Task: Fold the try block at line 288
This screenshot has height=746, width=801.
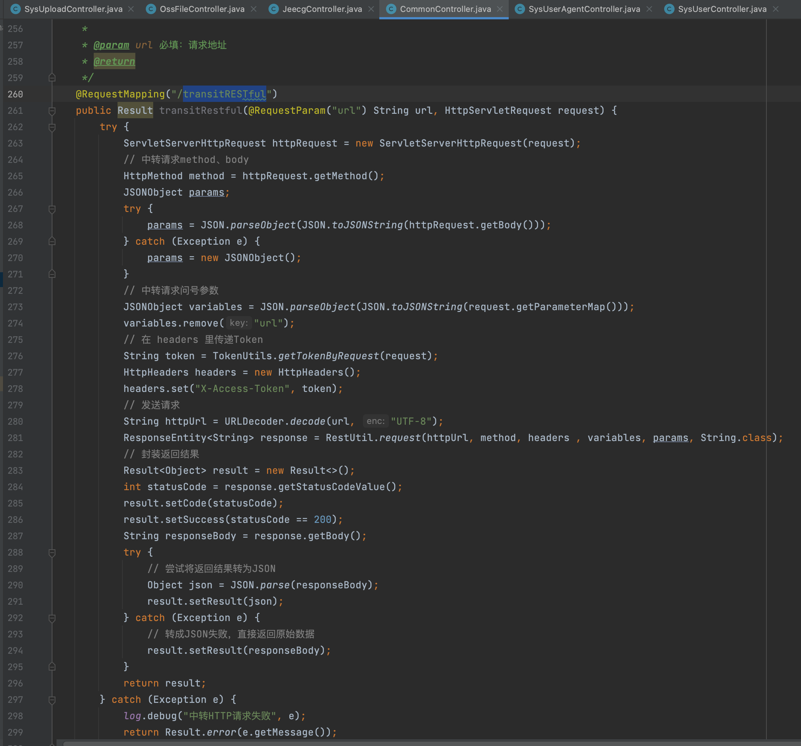Action: (x=52, y=553)
